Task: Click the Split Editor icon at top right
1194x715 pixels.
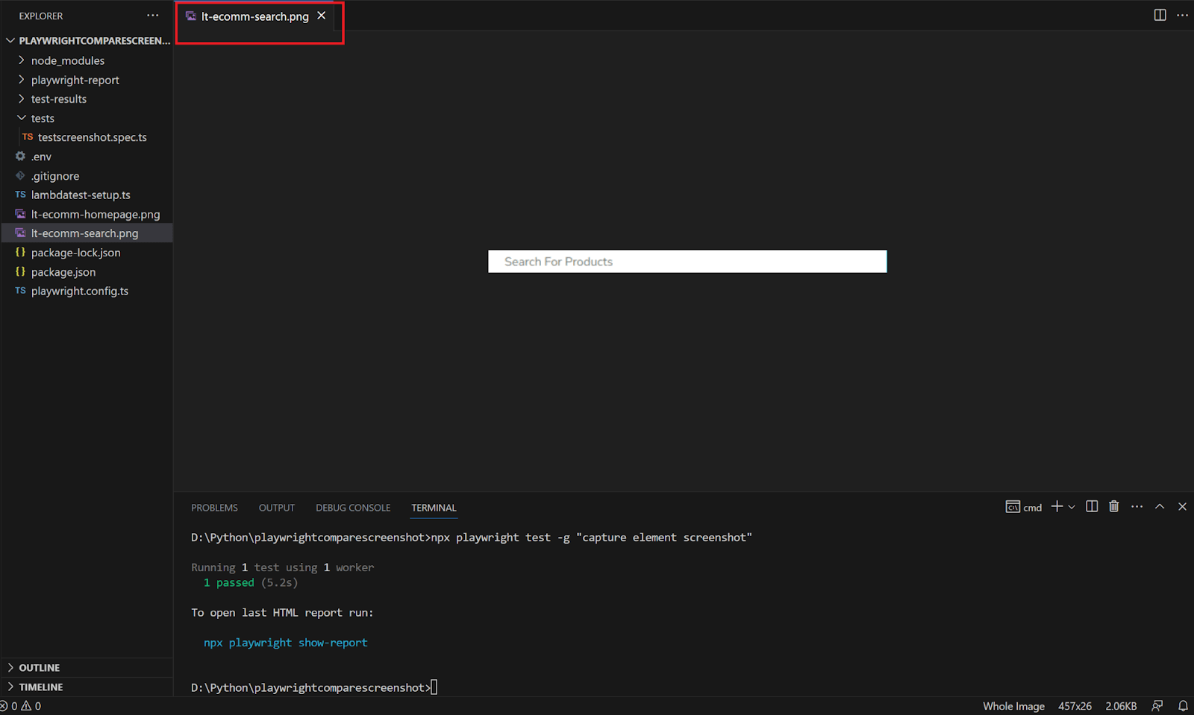Action: [x=1160, y=15]
